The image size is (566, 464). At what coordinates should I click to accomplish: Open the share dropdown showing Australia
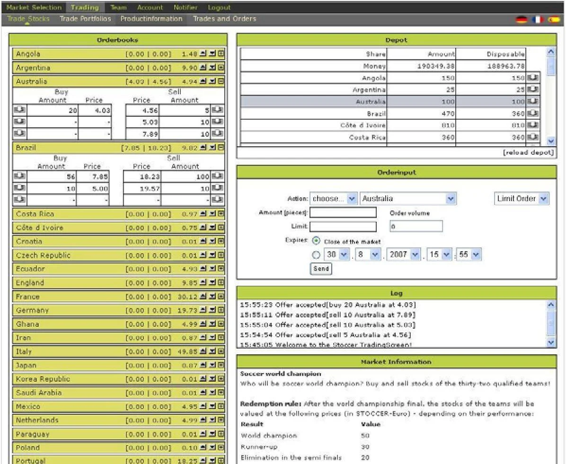point(408,199)
